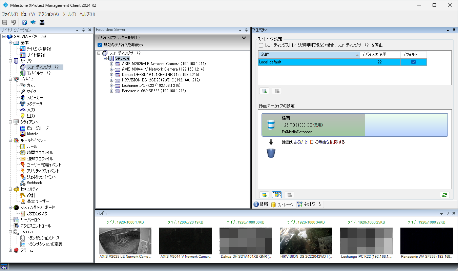Click the add storage icon under the storage table
Viewport: 458px width, 271px height.
pos(264,91)
